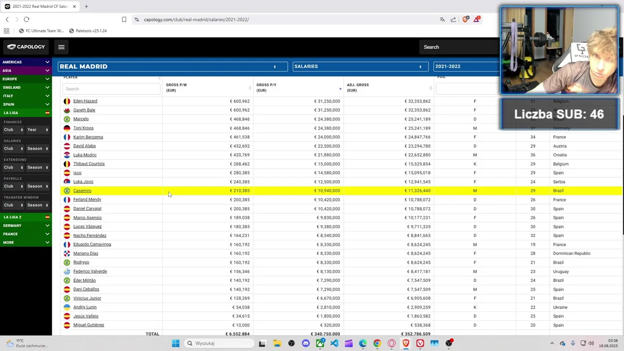Sort table by Gross P/W column
This screenshot has width=624, height=351.
coord(208,87)
